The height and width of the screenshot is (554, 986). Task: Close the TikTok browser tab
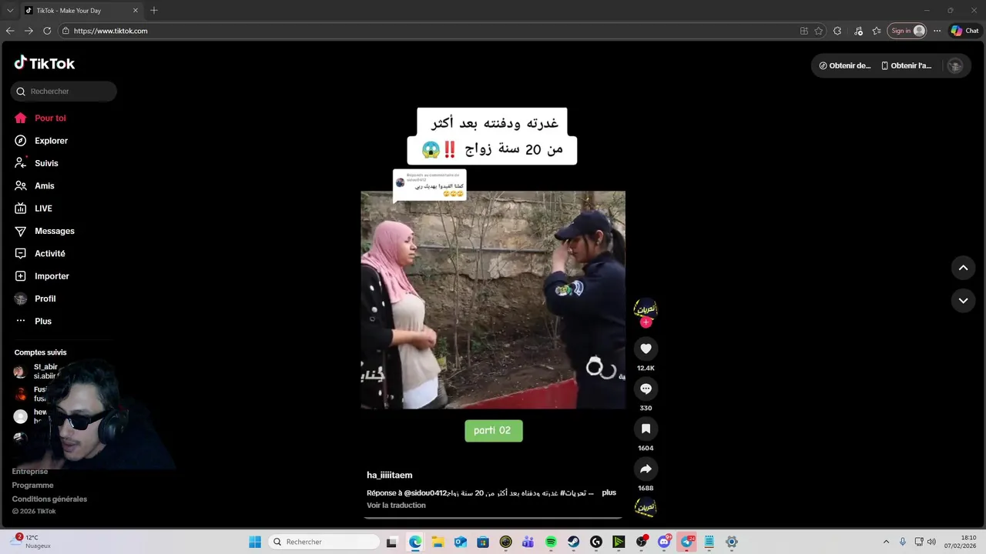pos(136,10)
